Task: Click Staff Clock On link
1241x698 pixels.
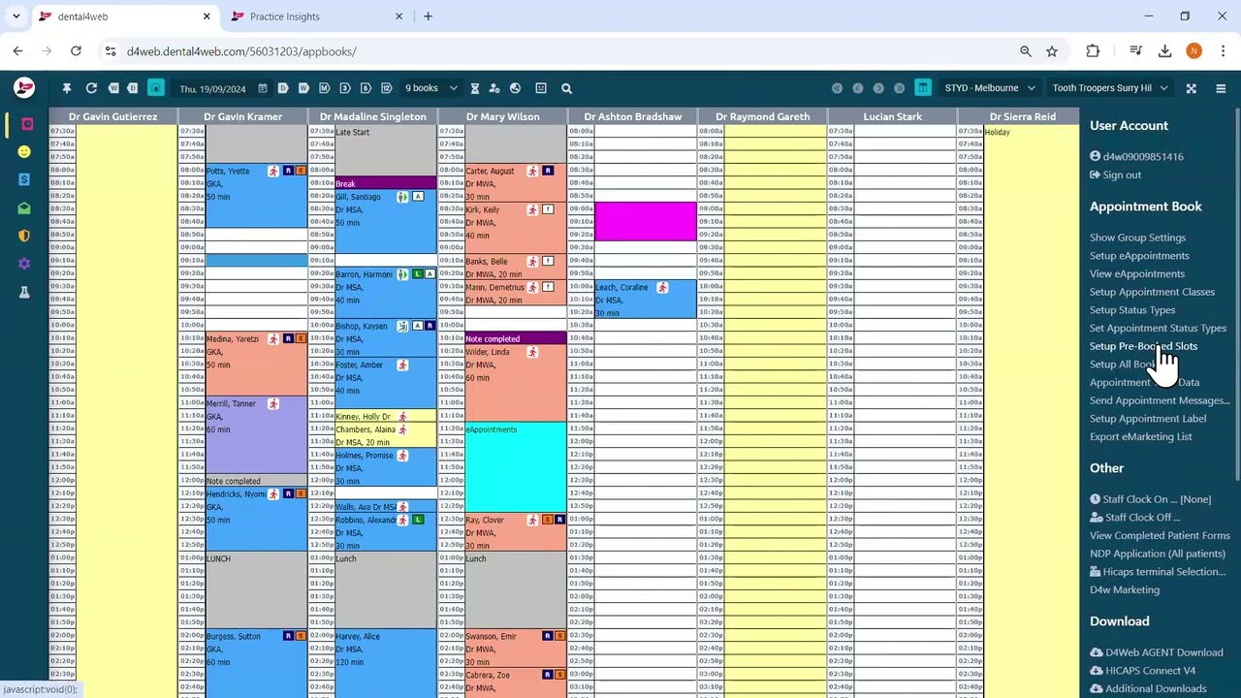Action: tap(1150, 499)
